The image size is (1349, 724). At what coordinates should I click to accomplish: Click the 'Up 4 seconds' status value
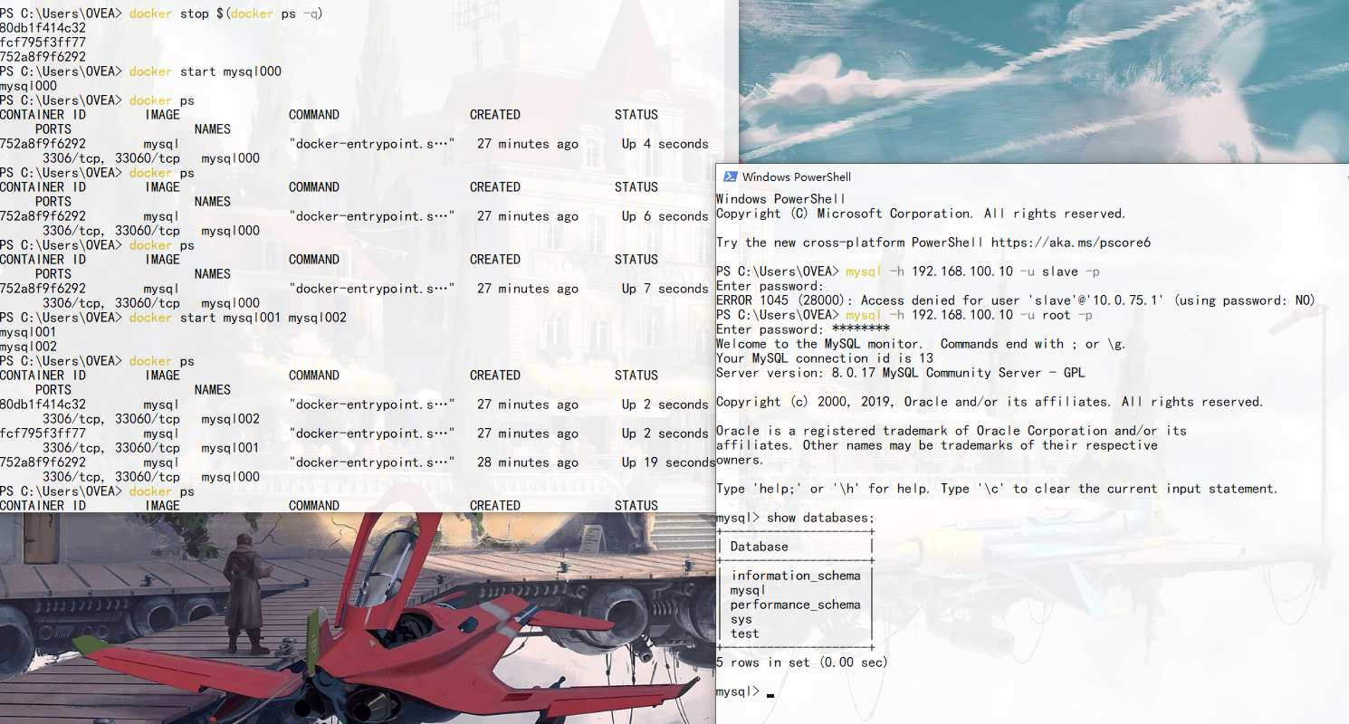click(x=665, y=144)
